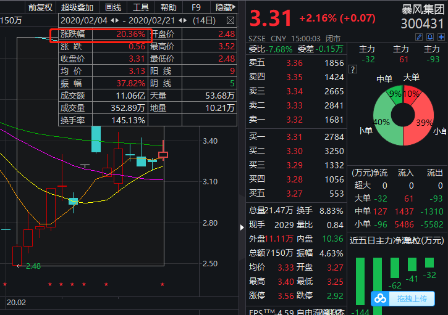This screenshot has height=315, width=448.
Task: Select the 卖四 3.35 order row
Action: pos(296,77)
